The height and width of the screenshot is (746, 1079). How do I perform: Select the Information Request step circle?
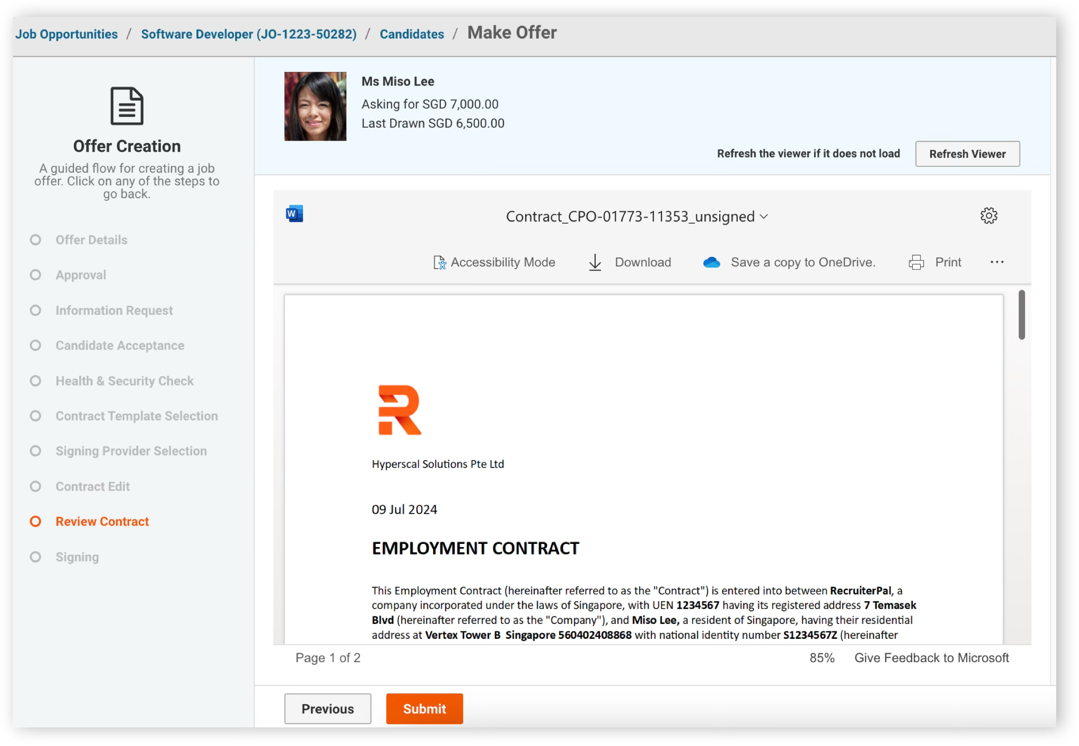(x=35, y=310)
